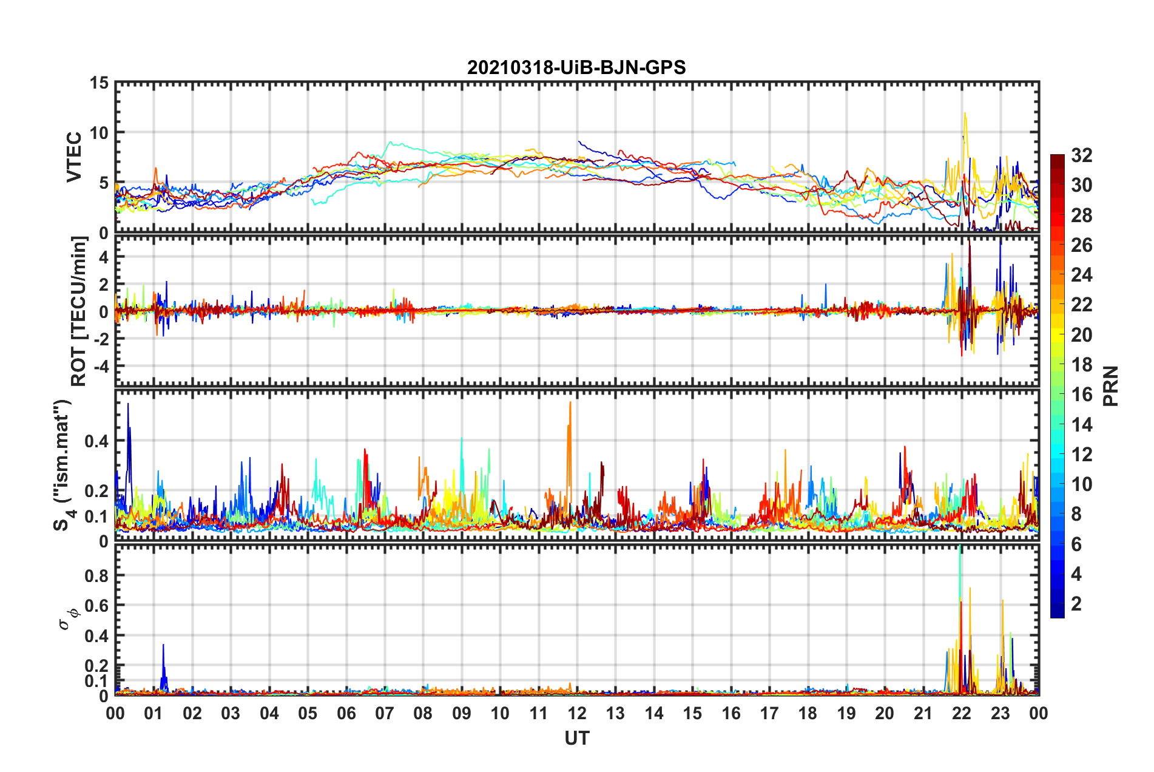
Task: Click the S4 ("ism.mat") axis label
Action: pyautogui.click(x=63, y=465)
